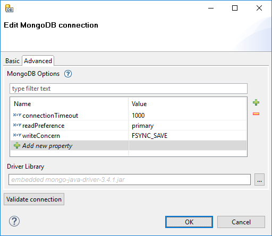The image size is (272, 236).
Task: Select the Advanced tab
Action: pos(38,61)
